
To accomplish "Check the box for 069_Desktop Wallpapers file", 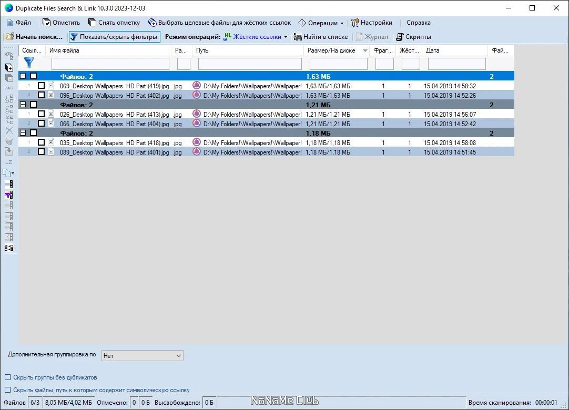I will click(42, 86).
